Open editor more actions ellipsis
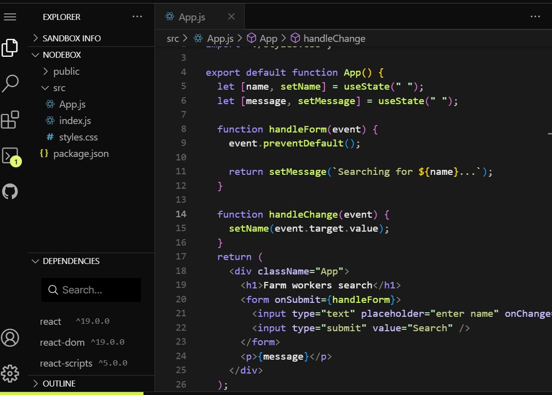 pyautogui.click(x=535, y=16)
